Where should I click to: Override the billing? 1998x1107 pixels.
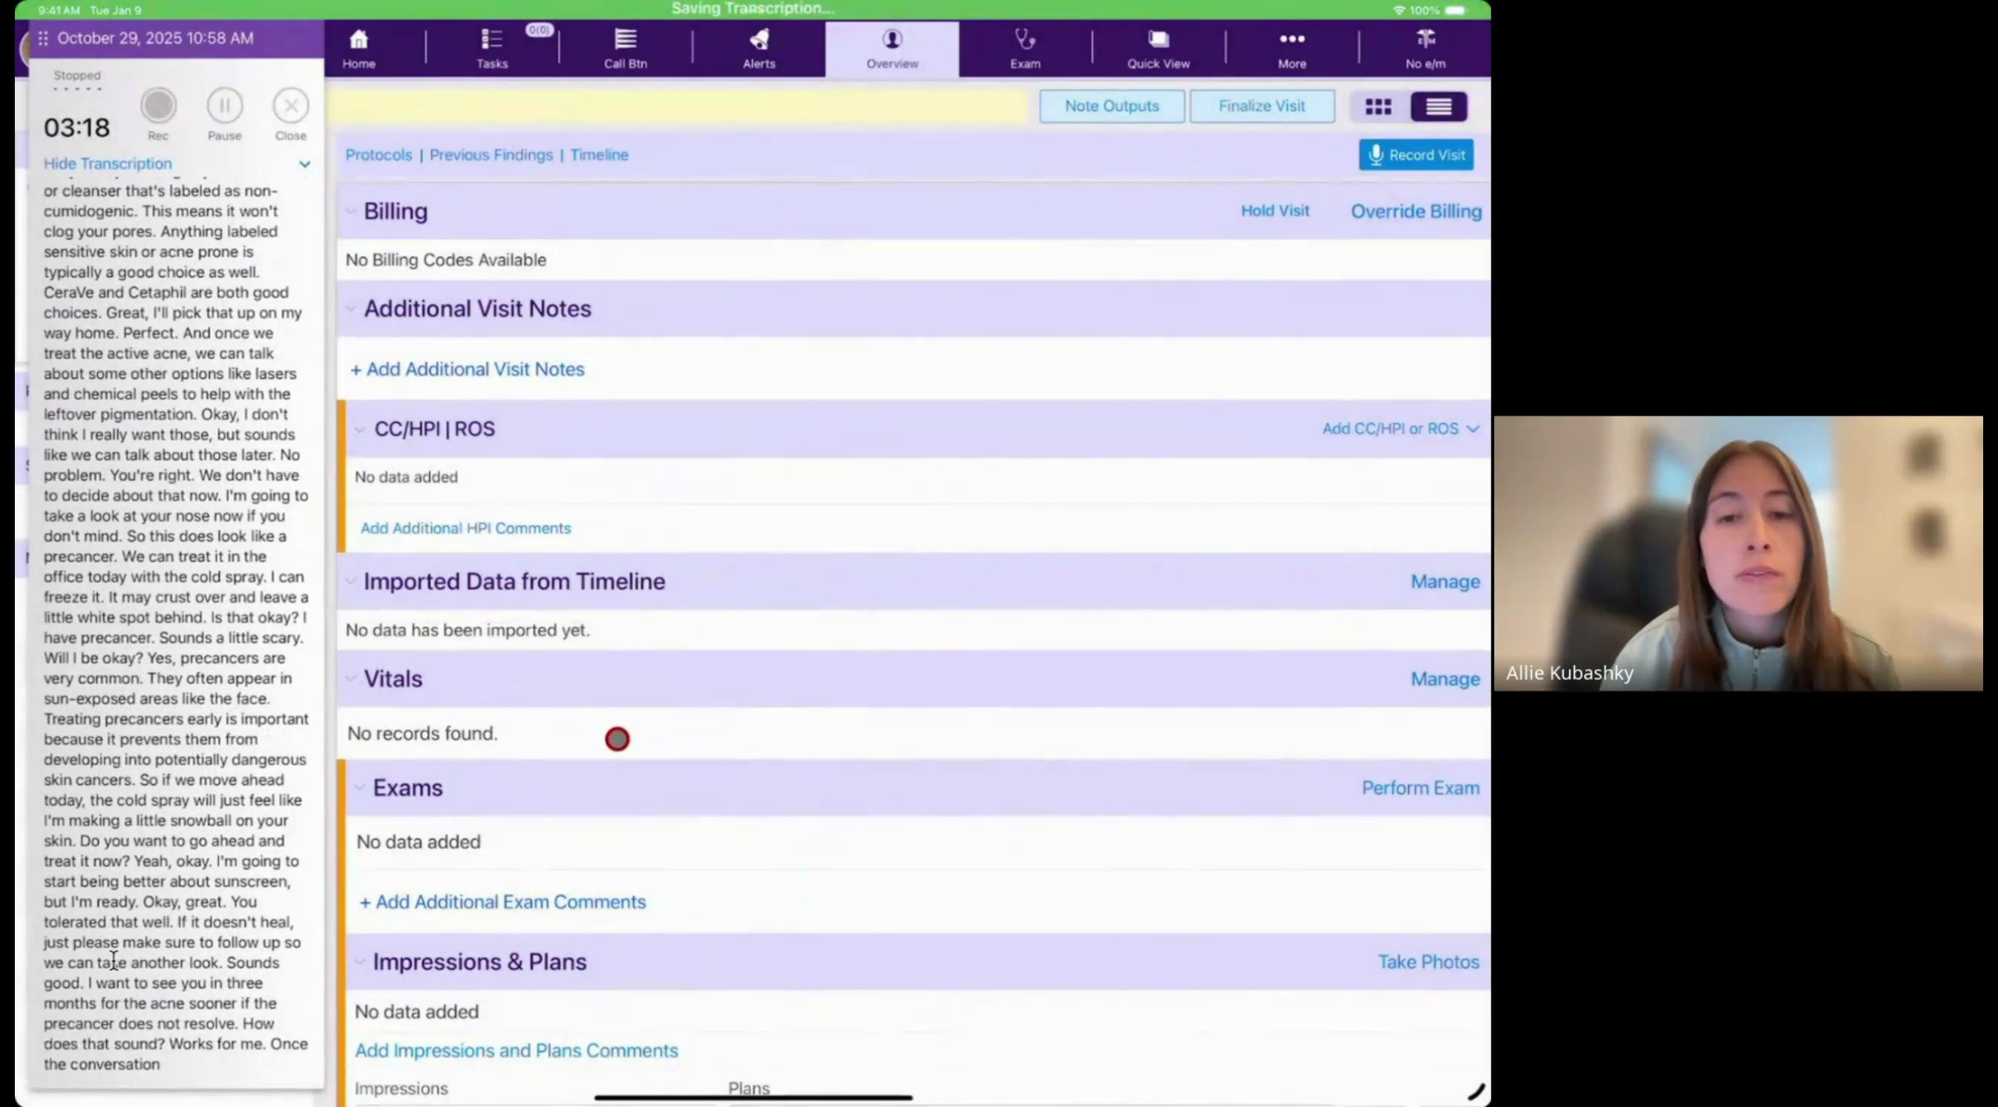tap(1415, 211)
